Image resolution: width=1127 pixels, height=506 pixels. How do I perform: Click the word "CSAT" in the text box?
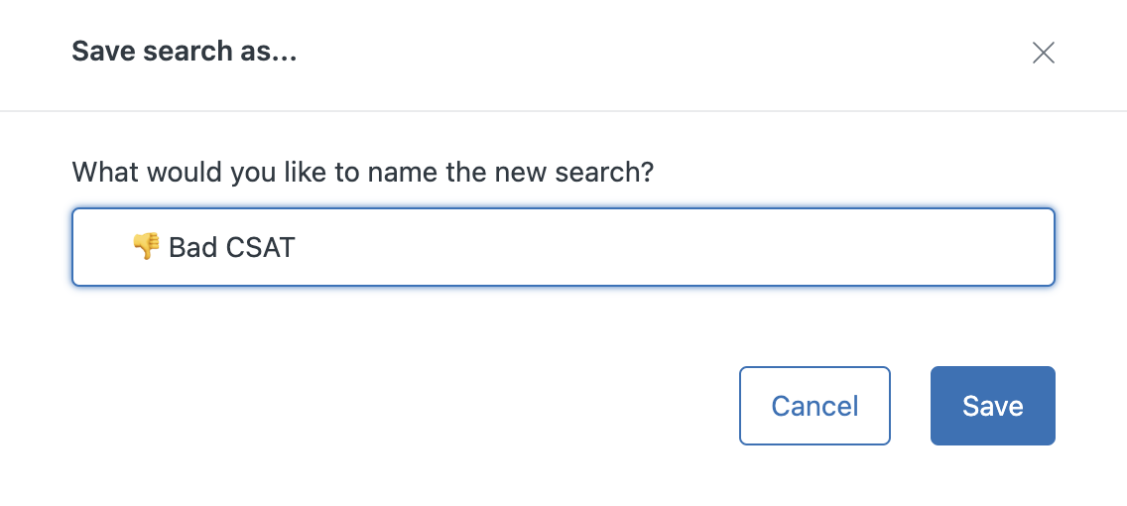260,247
